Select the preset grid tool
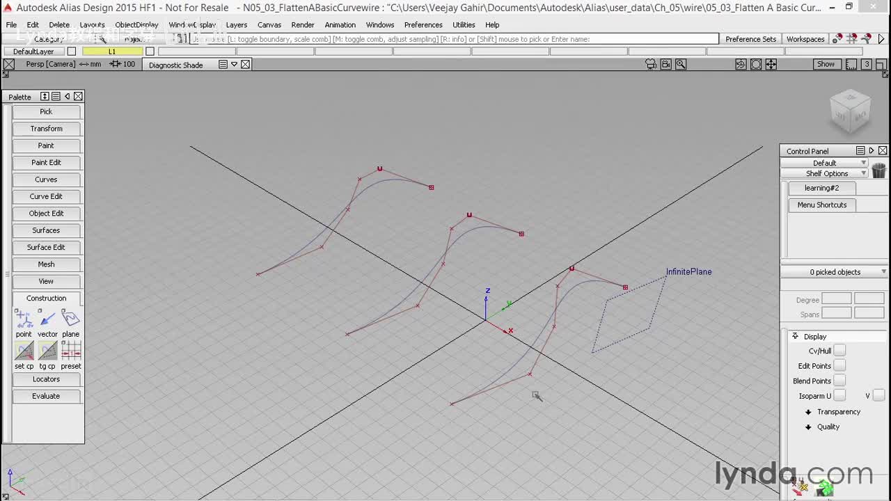The width and height of the screenshot is (891, 501). pyautogui.click(x=71, y=351)
